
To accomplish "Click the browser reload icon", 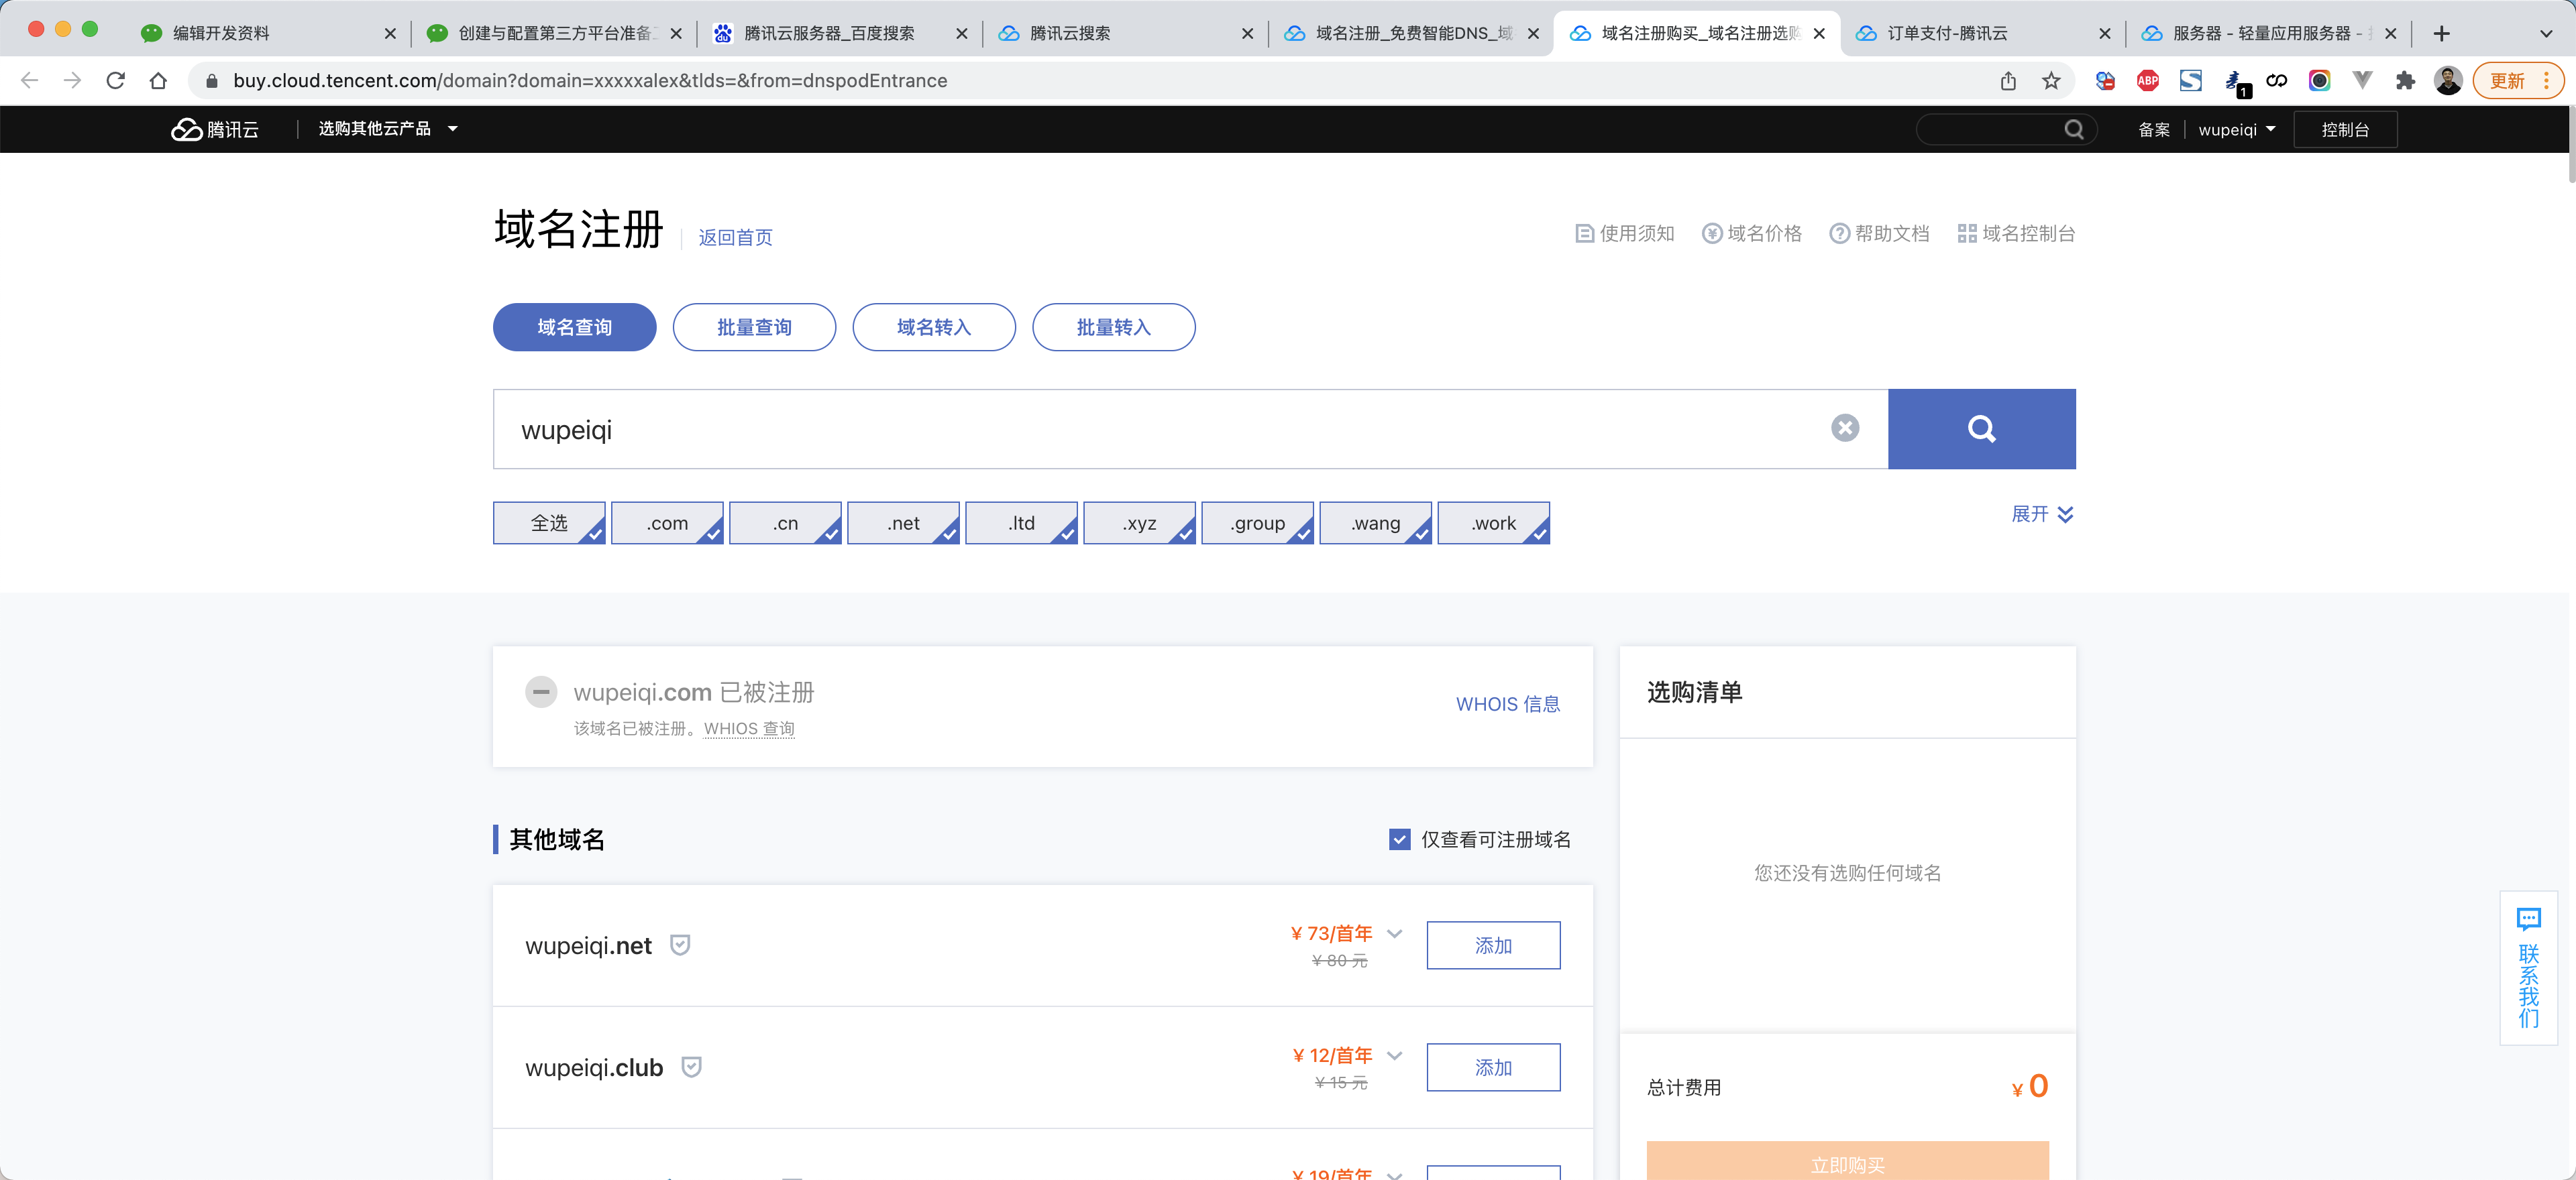I will tap(116, 81).
